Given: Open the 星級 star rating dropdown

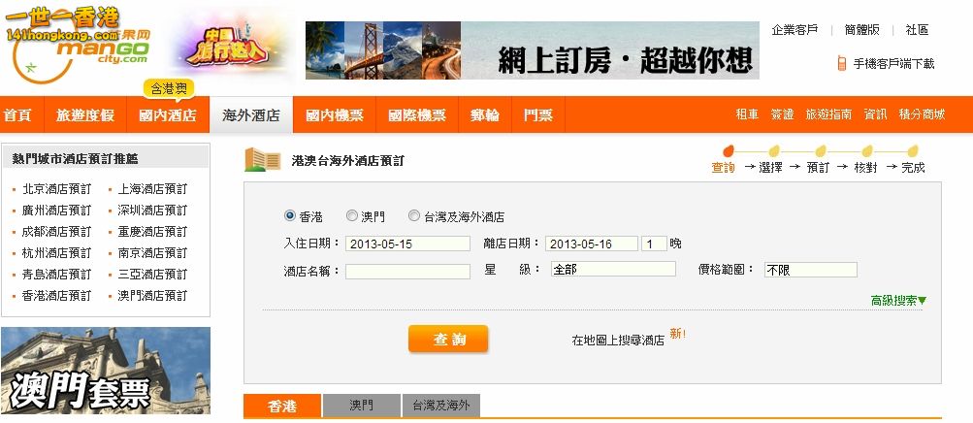Looking at the screenshot, I should [613, 269].
